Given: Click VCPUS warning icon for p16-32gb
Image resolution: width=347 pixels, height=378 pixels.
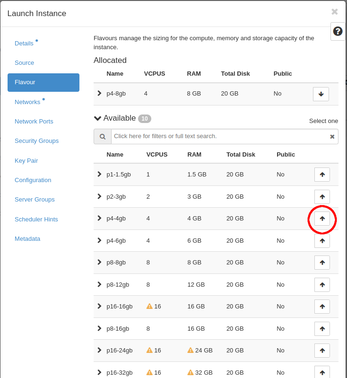Looking at the screenshot, I should pyautogui.click(x=149, y=372).
